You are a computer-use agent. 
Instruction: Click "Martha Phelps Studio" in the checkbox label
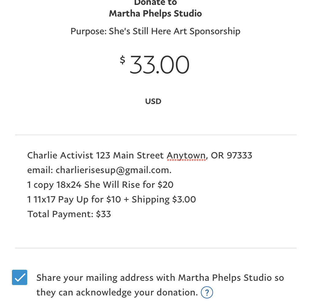pyautogui.click(x=225, y=278)
